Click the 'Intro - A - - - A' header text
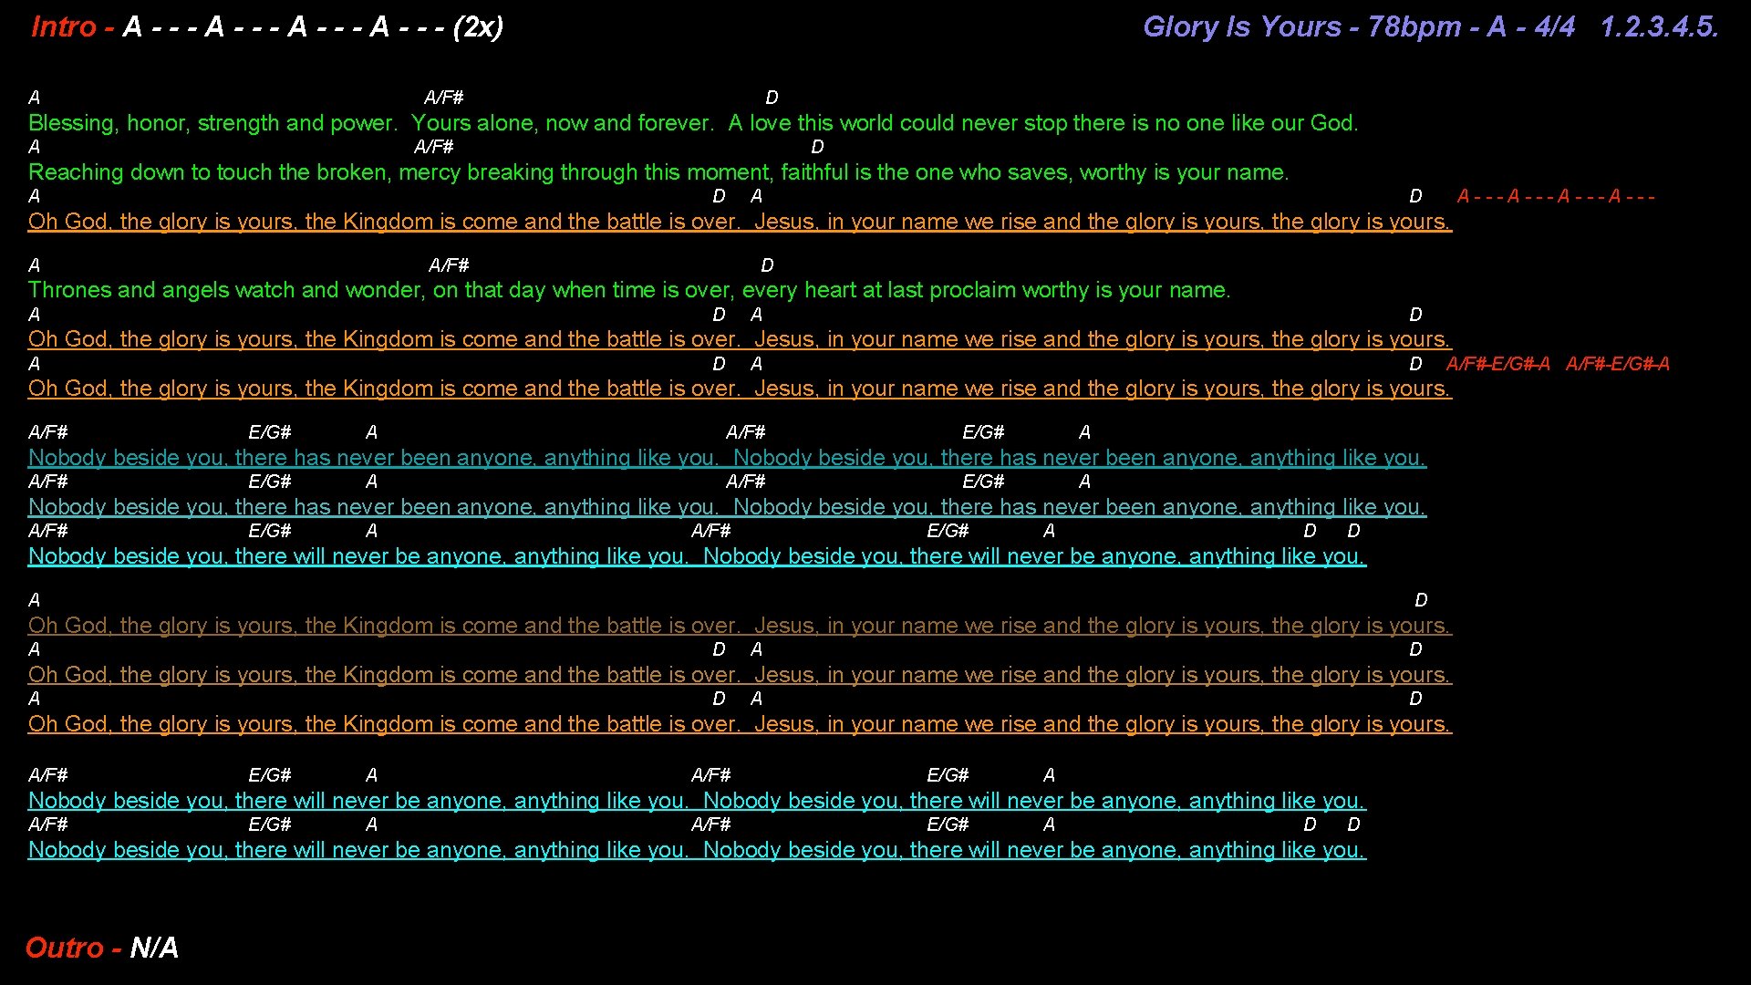The image size is (1751, 985). [267, 26]
